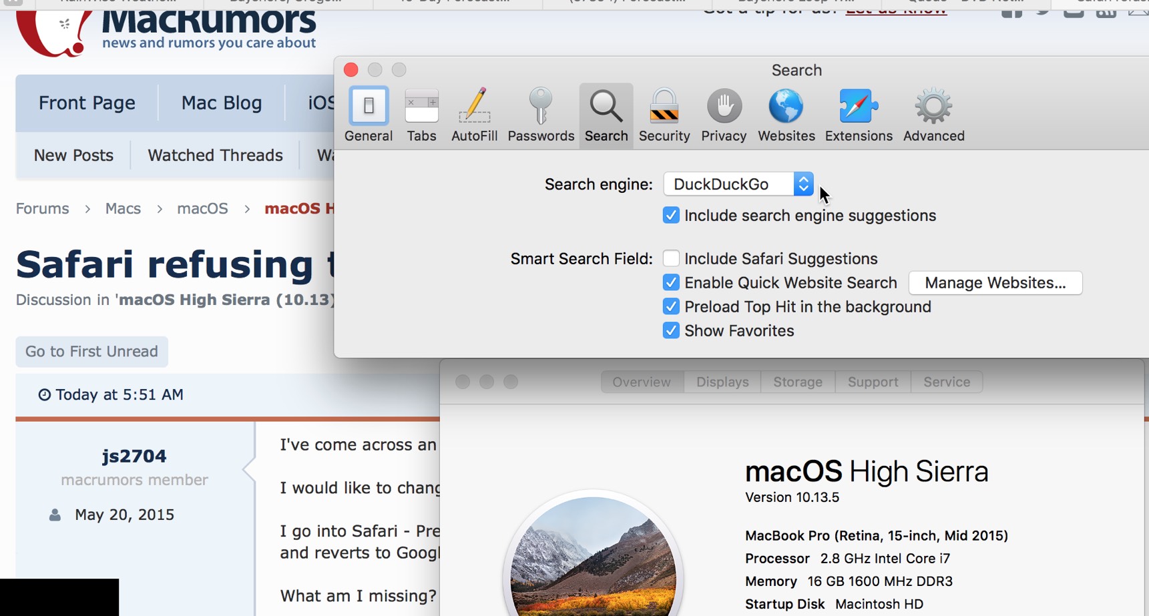Switch to Overview tab in About This Mac
The image size is (1149, 616).
[x=642, y=382]
